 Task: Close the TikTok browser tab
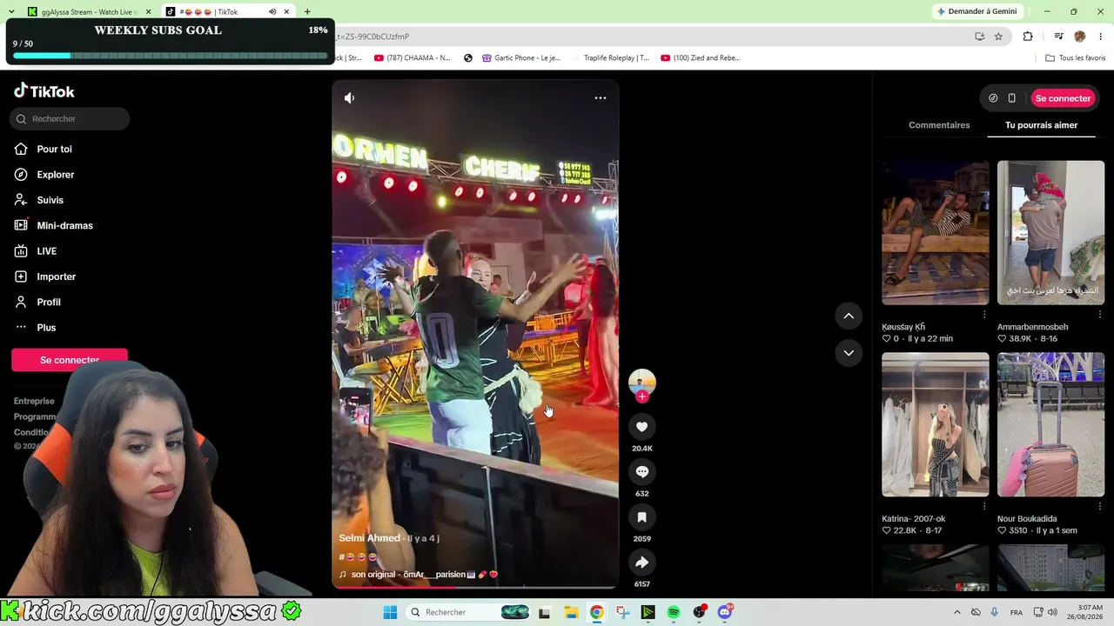pyautogui.click(x=286, y=12)
